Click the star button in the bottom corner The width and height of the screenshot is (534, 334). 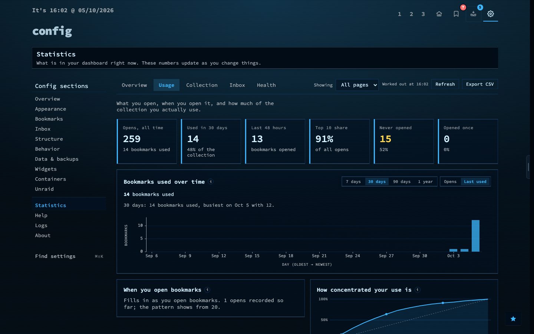coord(513,319)
